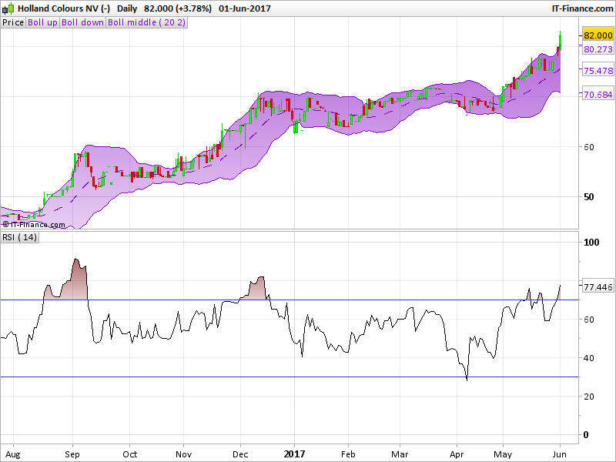Screen dimensions: 616x462
Task: Click the Nov label on time axis
Action: 183,454
